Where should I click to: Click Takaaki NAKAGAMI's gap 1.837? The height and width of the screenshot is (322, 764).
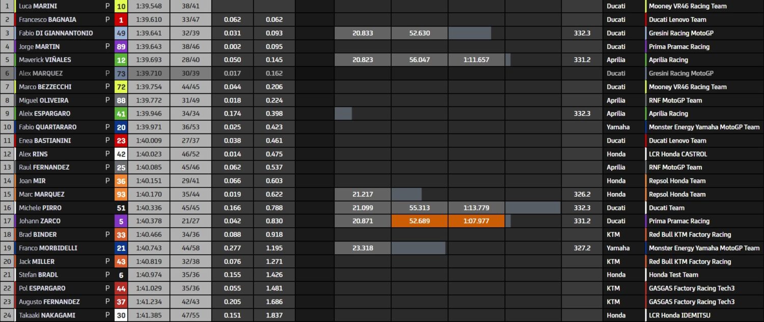pos(274,315)
